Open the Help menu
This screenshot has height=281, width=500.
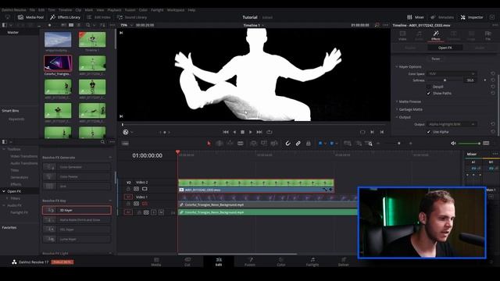191,10
